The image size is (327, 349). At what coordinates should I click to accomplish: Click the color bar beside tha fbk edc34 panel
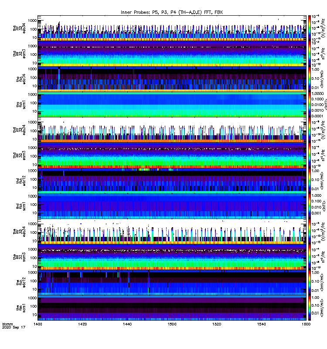point(310,79)
